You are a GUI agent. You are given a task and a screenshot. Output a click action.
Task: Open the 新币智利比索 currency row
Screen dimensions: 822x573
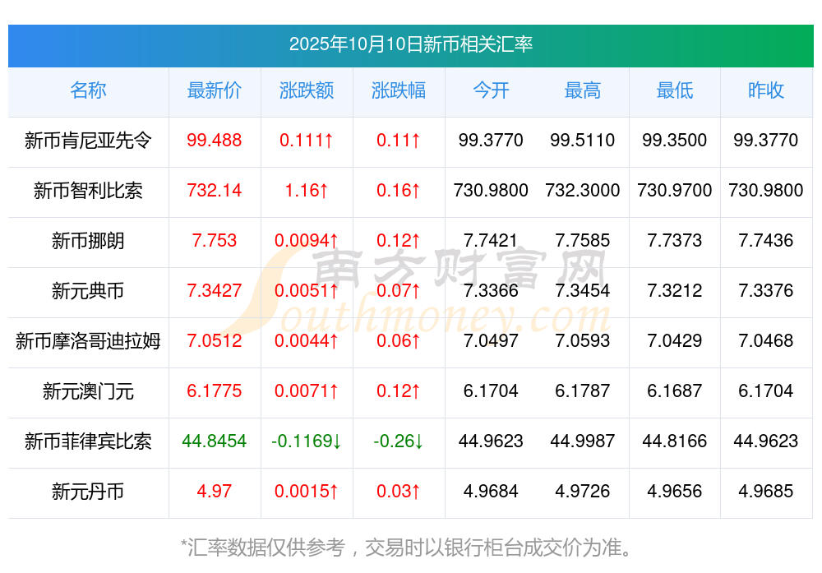88,191
